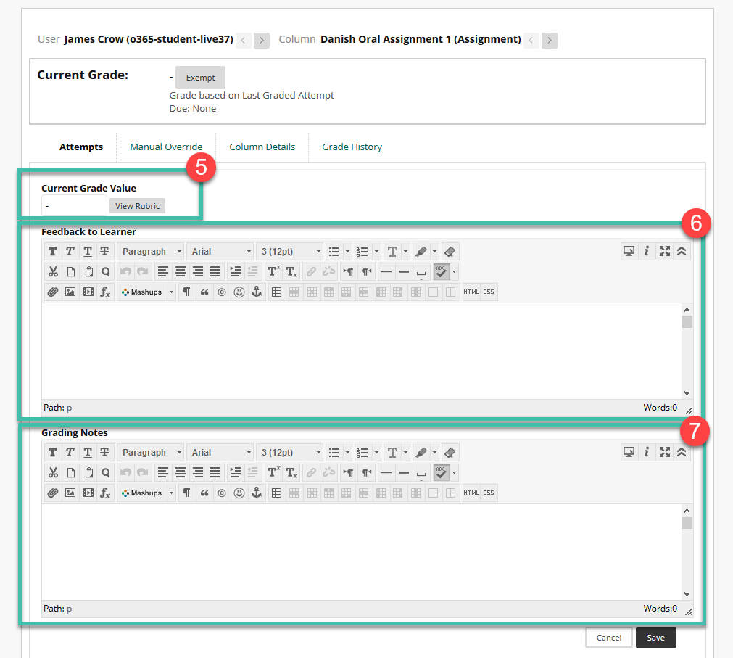The height and width of the screenshot is (658, 733).
Task: Open Arial font dropdown in Grading Notes editor
Action: 220,453
